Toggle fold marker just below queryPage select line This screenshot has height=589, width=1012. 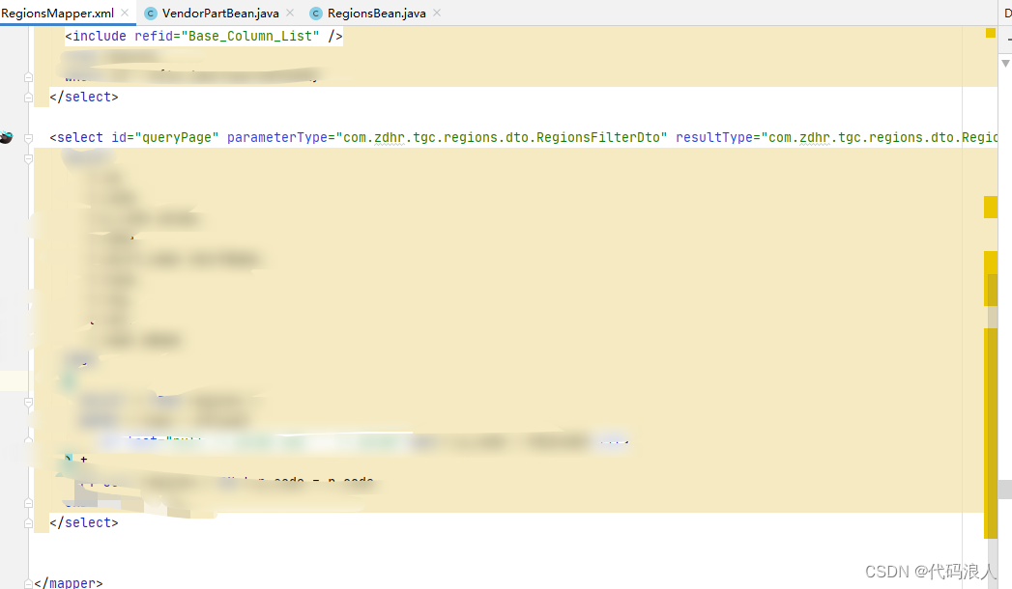point(28,158)
